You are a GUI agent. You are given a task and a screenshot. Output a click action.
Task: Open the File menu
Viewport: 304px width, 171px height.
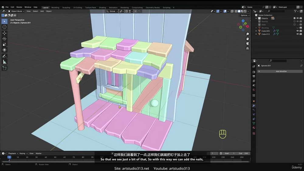point(7,7)
